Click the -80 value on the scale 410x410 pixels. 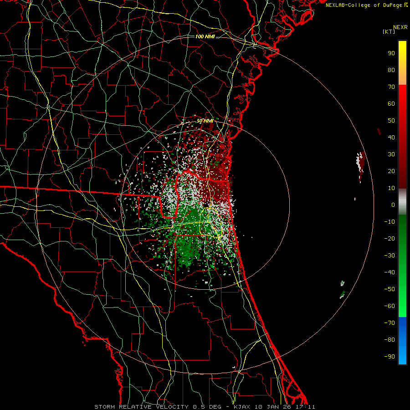point(389,340)
